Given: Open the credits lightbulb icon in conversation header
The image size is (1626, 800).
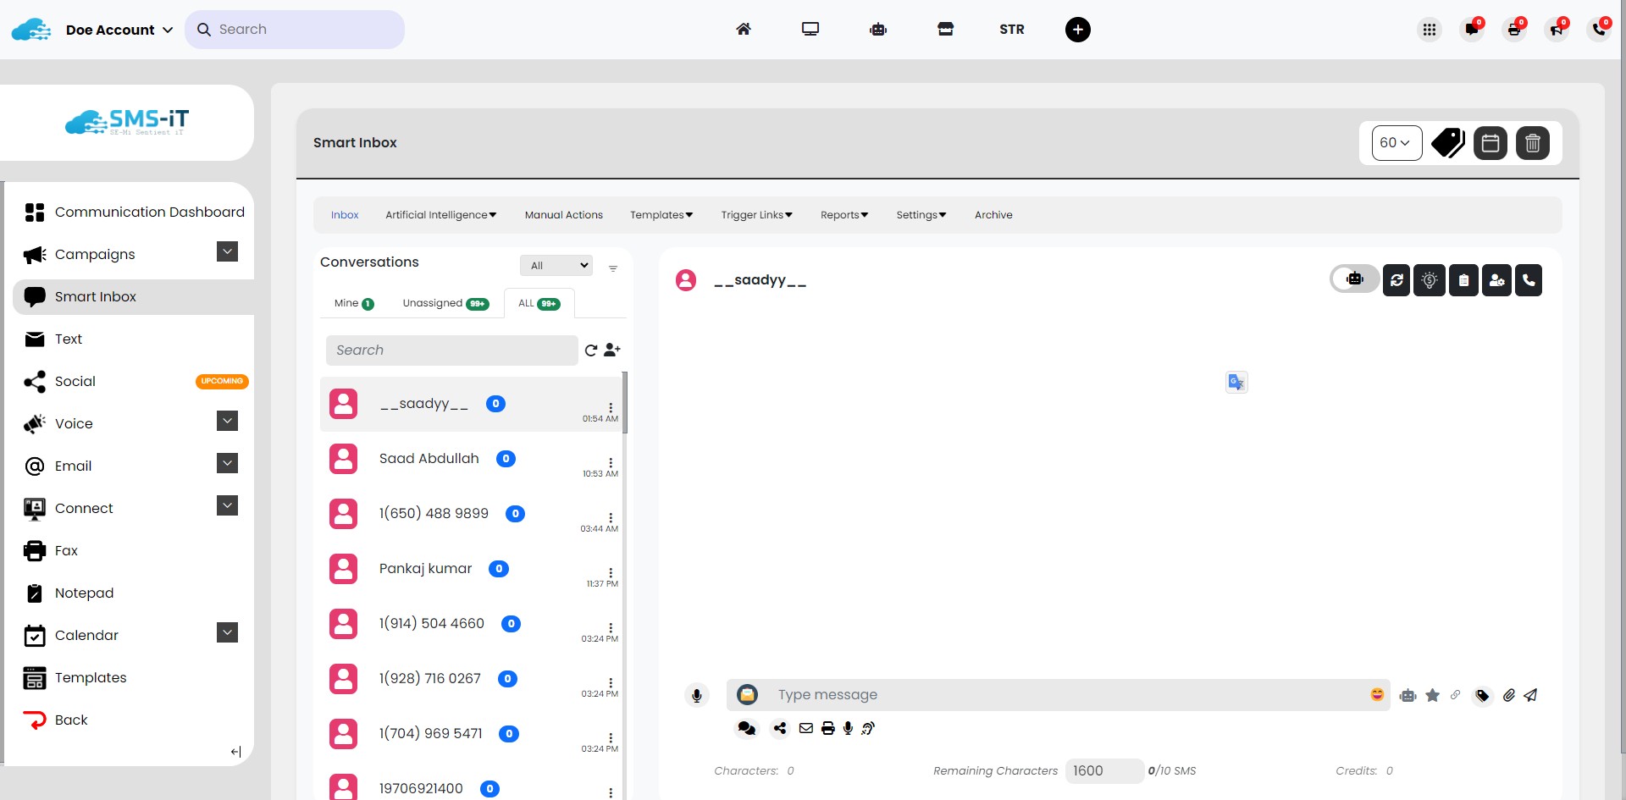Looking at the screenshot, I should (x=1430, y=279).
